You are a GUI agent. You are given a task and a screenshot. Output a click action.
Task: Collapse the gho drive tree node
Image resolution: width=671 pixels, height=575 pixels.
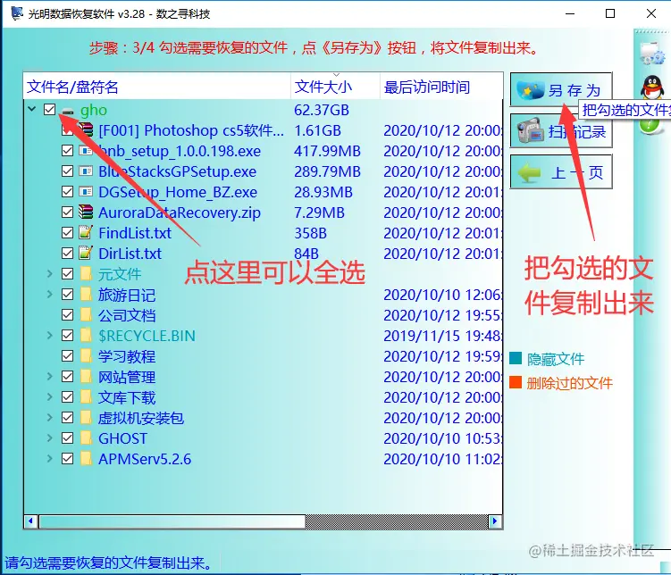coord(31,109)
